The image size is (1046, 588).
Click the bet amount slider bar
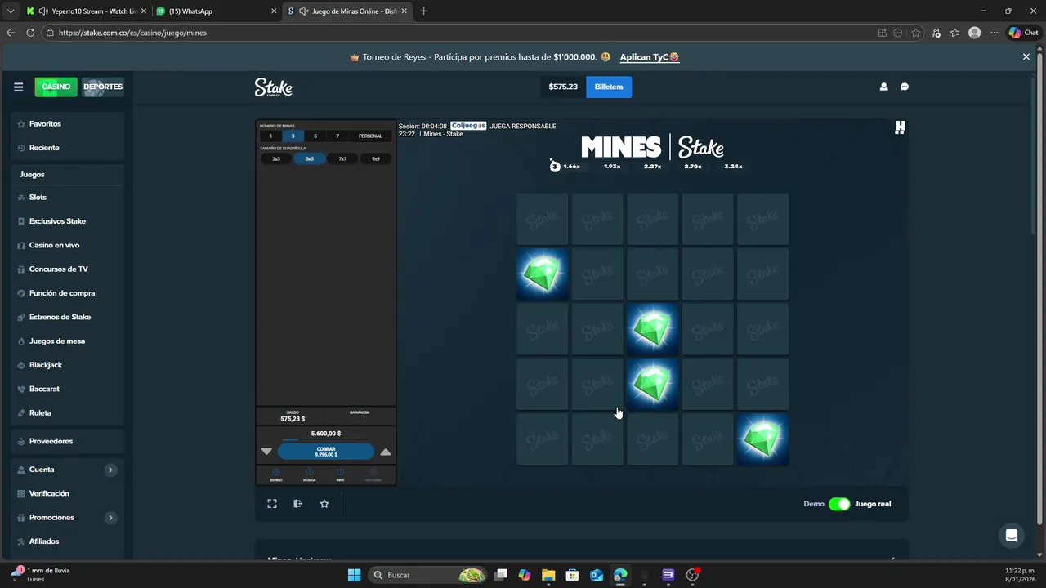[325, 441]
